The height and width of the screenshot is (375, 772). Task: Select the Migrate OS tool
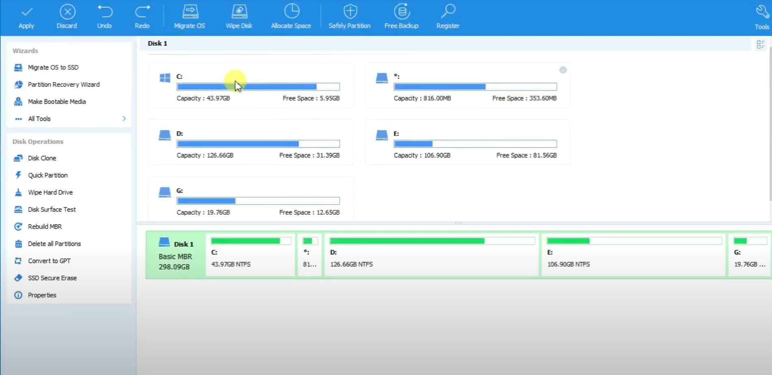pyautogui.click(x=189, y=16)
